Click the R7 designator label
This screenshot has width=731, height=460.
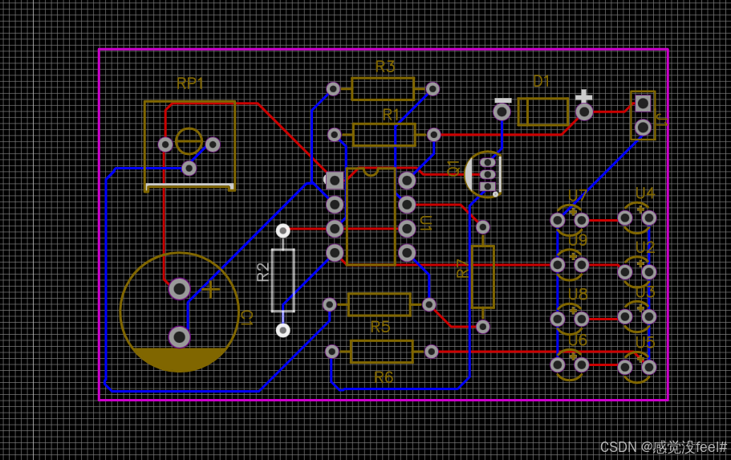coord(461,269)
